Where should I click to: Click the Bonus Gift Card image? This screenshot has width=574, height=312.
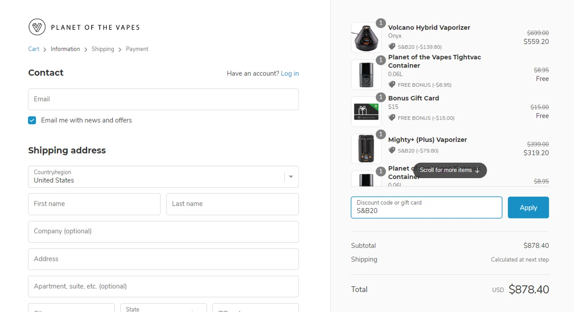[x=366, y=112]
